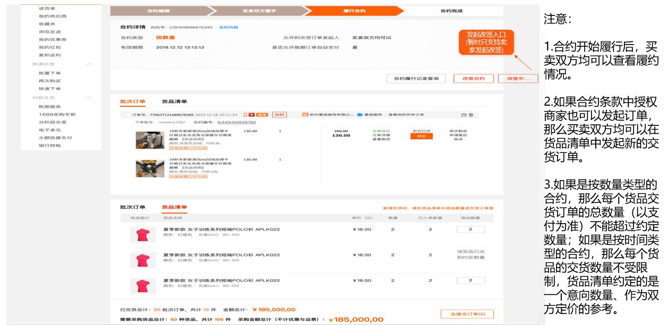Image resolution: width=667 pixels, height=325 pixels.
Task: Click the orange 跨境 tag icon
Action: 262,115
